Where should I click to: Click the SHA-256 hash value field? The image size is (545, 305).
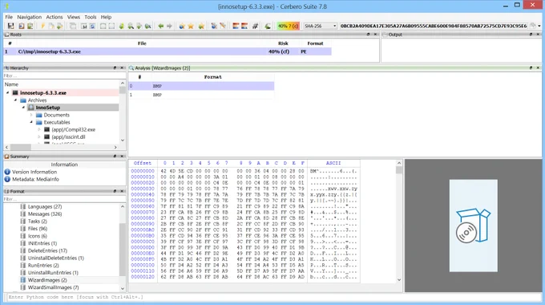[x=433, y=26]
